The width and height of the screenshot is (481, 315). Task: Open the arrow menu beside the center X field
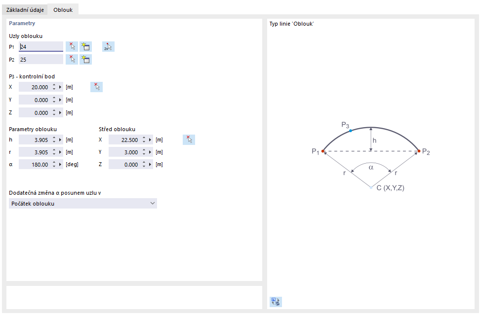tap(151, 140)
